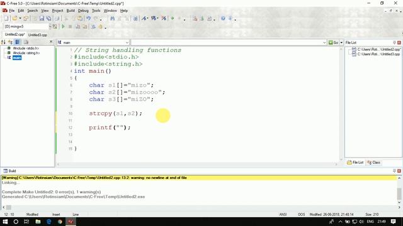Click the Paste clipboard icon
Screen dimensions: 403x226
tap(80, 18)
